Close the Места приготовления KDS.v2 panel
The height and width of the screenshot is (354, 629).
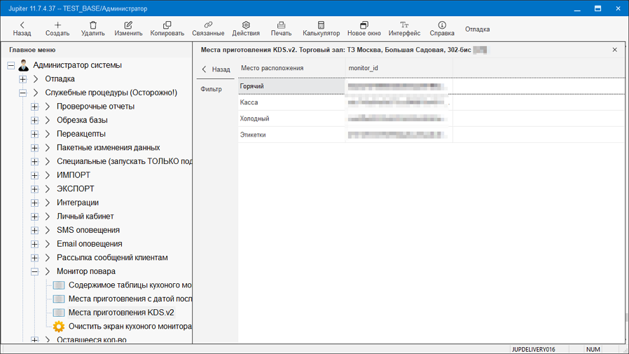(614, 50)
